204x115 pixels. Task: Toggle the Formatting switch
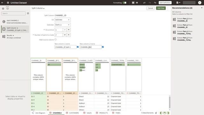pos(125,3)
